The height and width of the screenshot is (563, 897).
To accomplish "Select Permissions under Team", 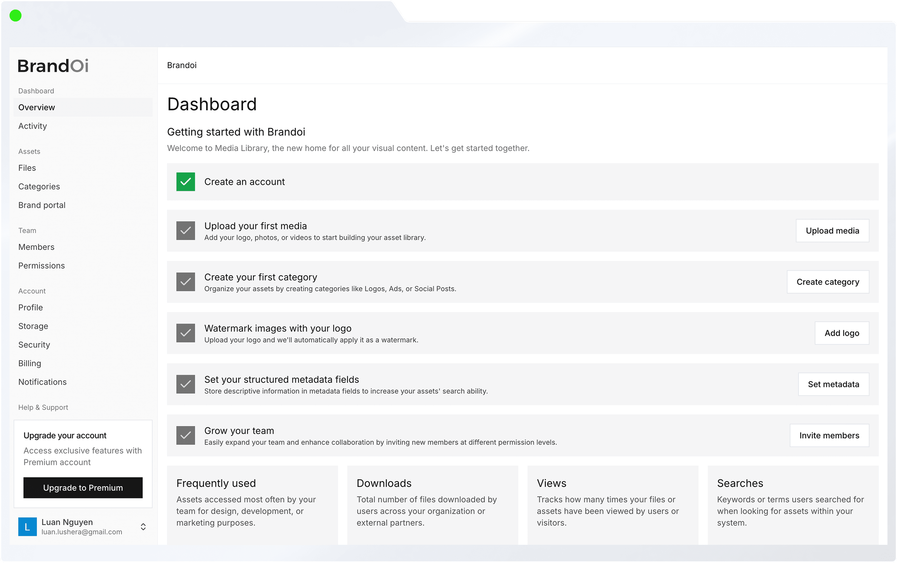I will pyautogui.click(x=41, y=266).
